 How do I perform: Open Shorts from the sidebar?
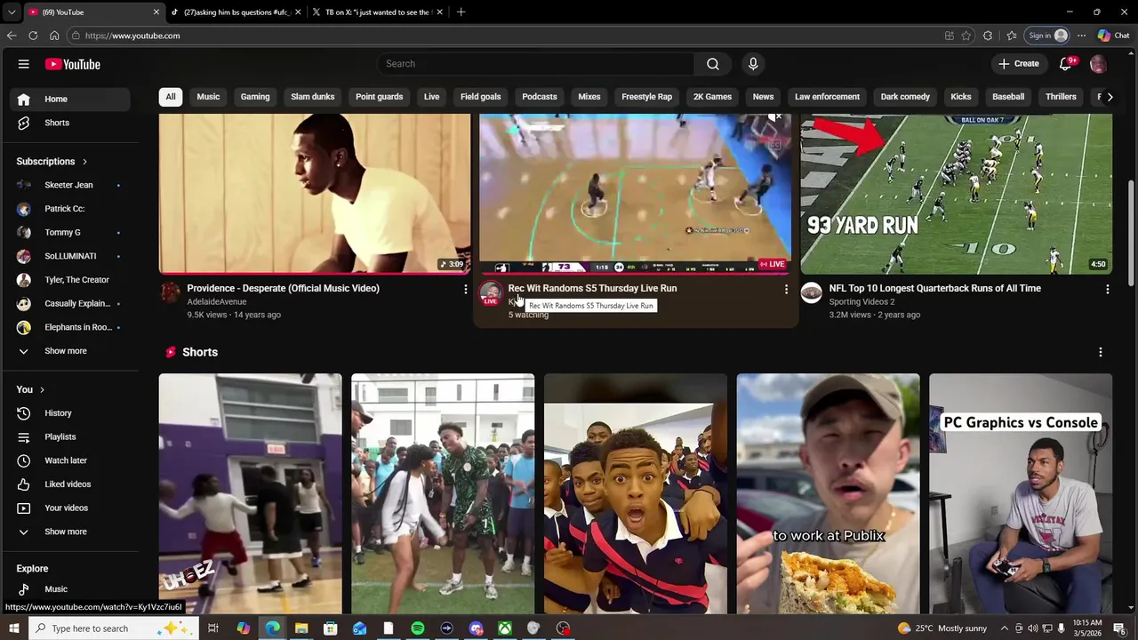(x=71, y=123)
